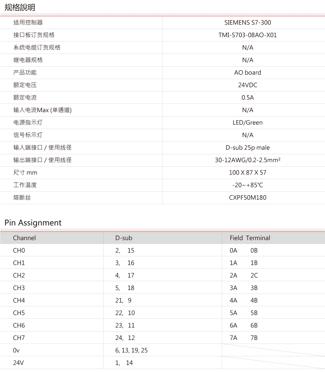Viewport: 325px width, 372px height.
Task: Select the 0v pins 6, 13, 19, 25 cell
Action: [x=131, y=350]
